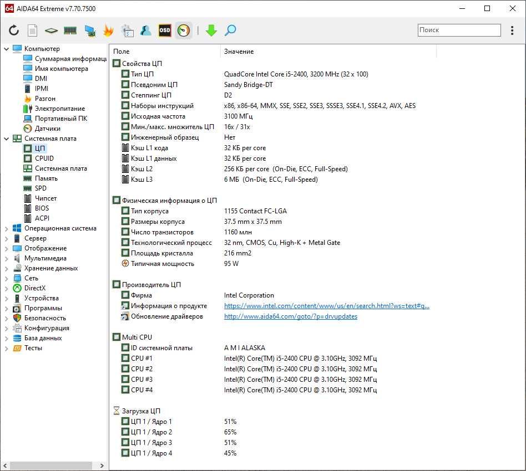Open the three-dot main menu
Screen dimensions: 526x471
(x=512, y=30)
